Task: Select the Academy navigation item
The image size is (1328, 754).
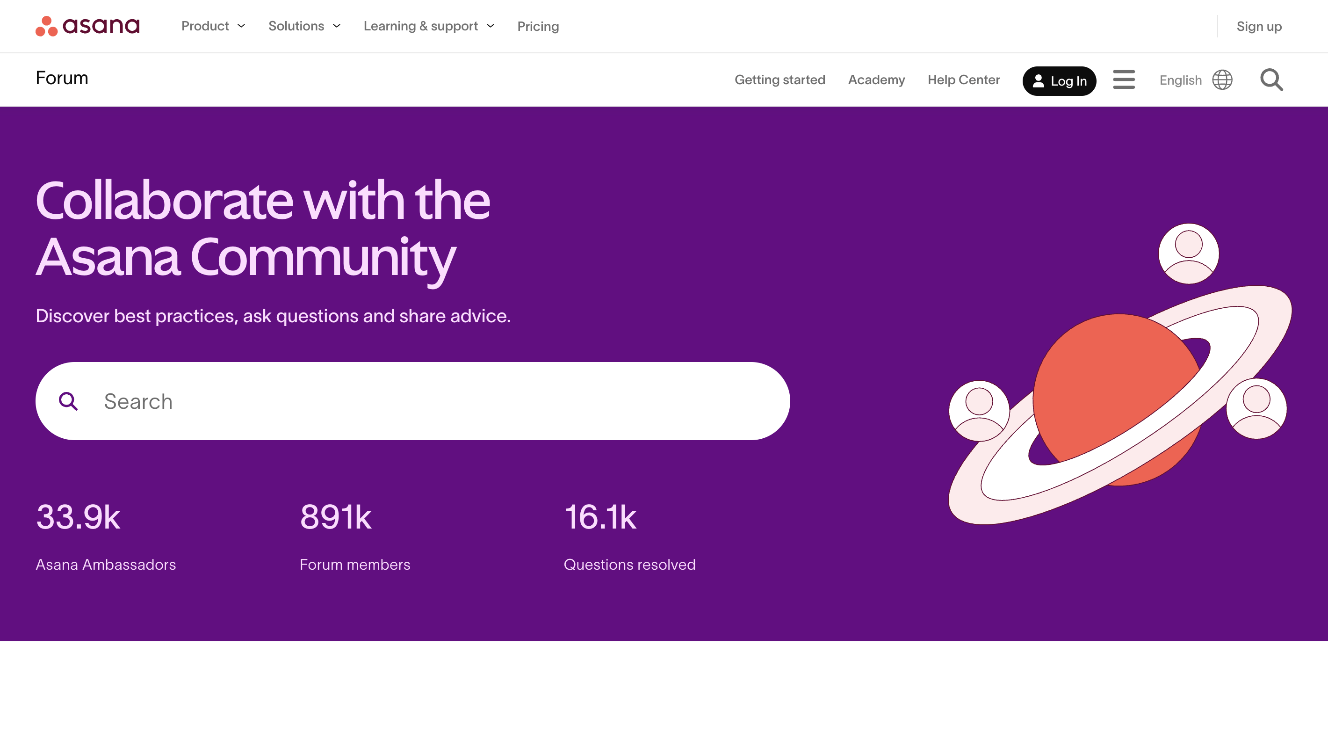Action: [x=876, y=80]
